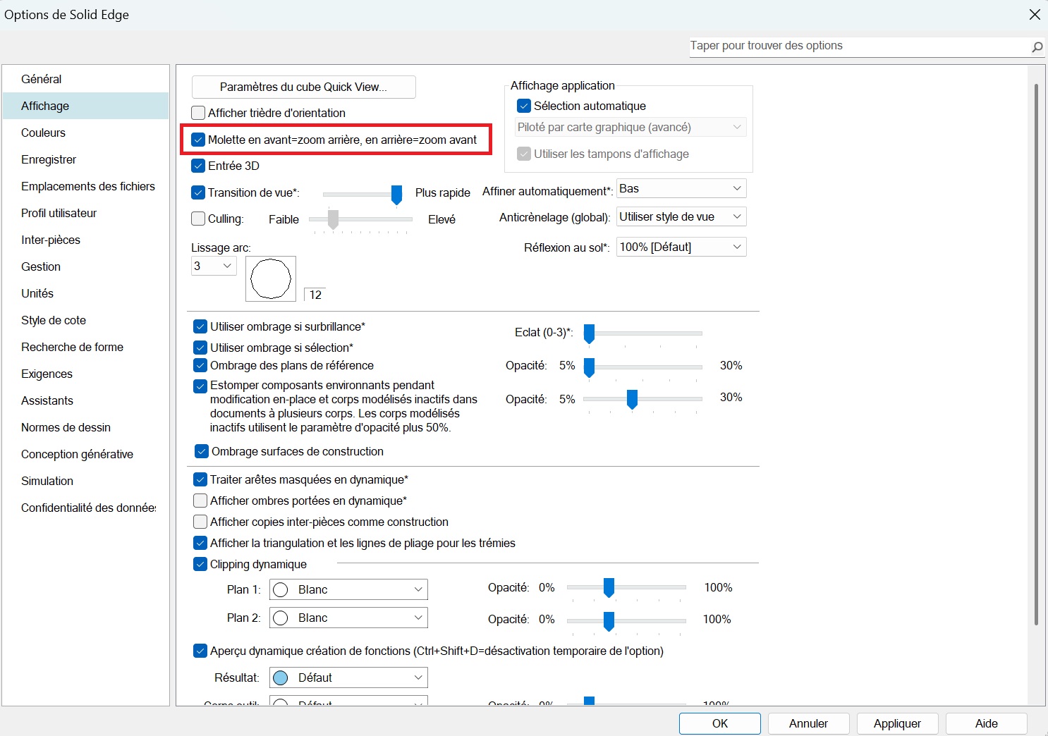
Task: Toggle triangulation et lignes de pliage checkbox
Action: [200, 543]
